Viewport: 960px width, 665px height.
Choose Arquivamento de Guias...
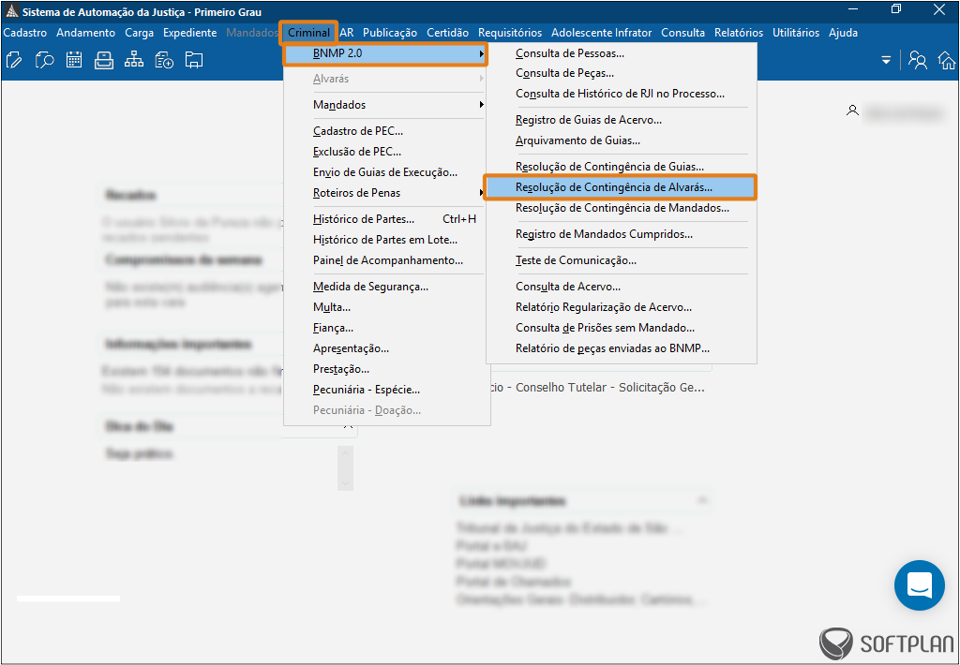[x=622, y=140]
